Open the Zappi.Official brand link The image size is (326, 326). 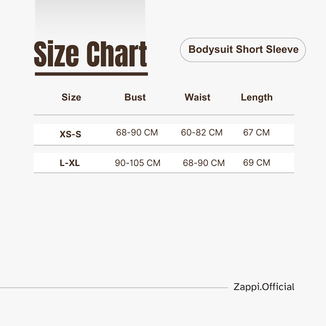click(264, 287)
